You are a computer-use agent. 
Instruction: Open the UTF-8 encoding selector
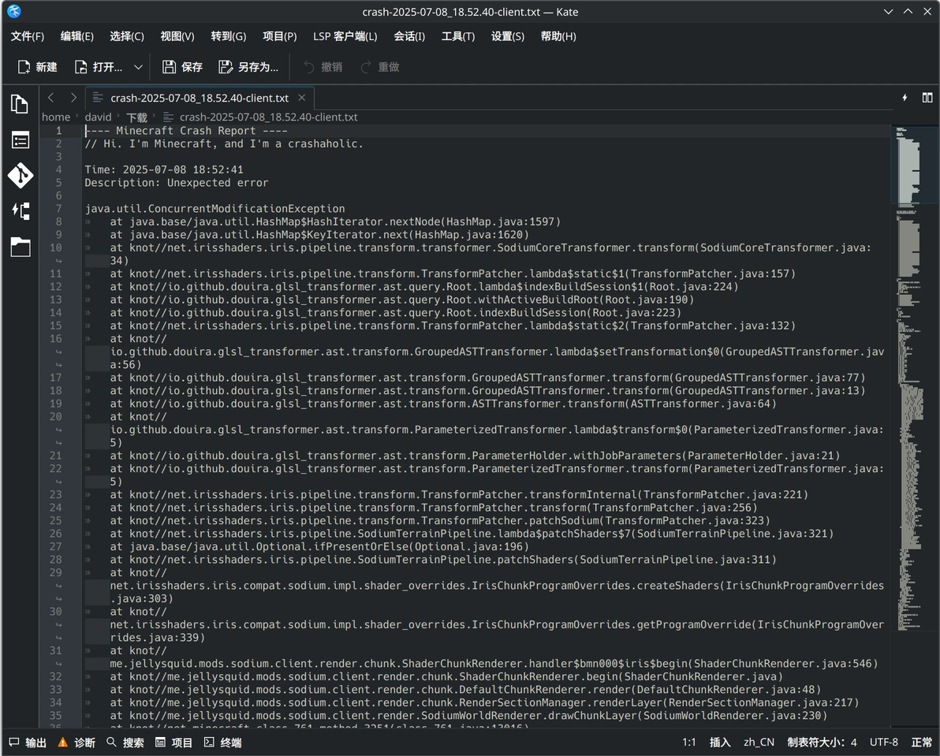884,743
